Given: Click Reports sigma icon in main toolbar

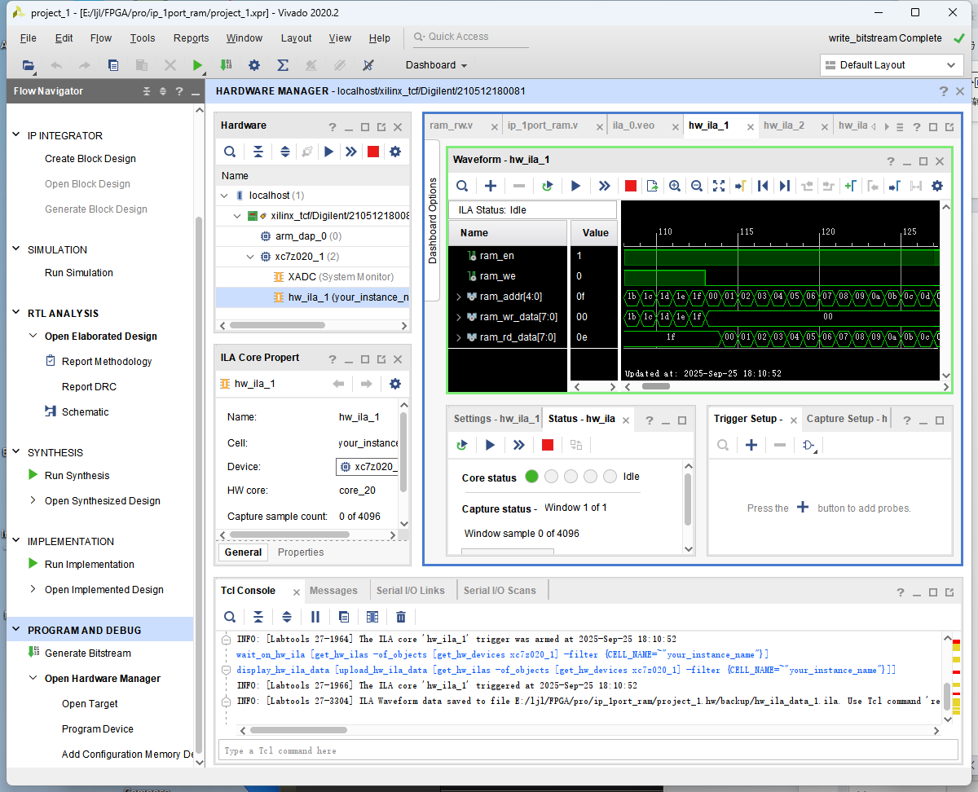Looking at the screenshot, I should tap(283, 65).
